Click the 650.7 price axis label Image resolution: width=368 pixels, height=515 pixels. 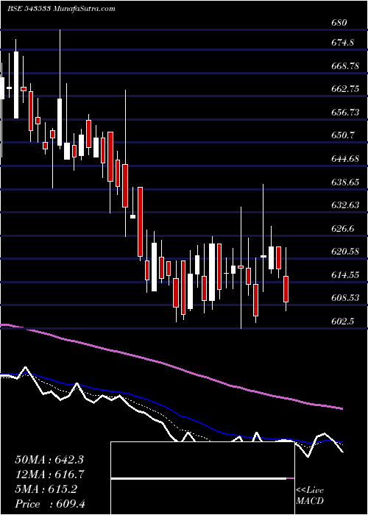click(344, 135)
